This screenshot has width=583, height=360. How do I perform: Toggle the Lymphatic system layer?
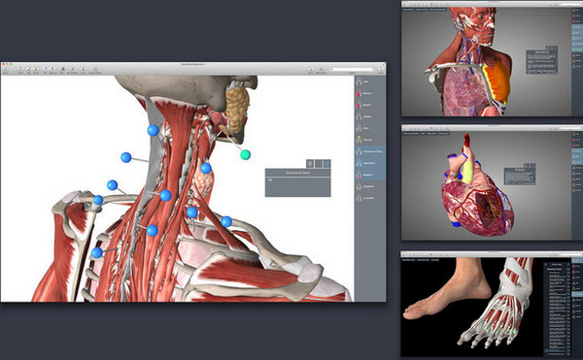click(x=370, y=198)
